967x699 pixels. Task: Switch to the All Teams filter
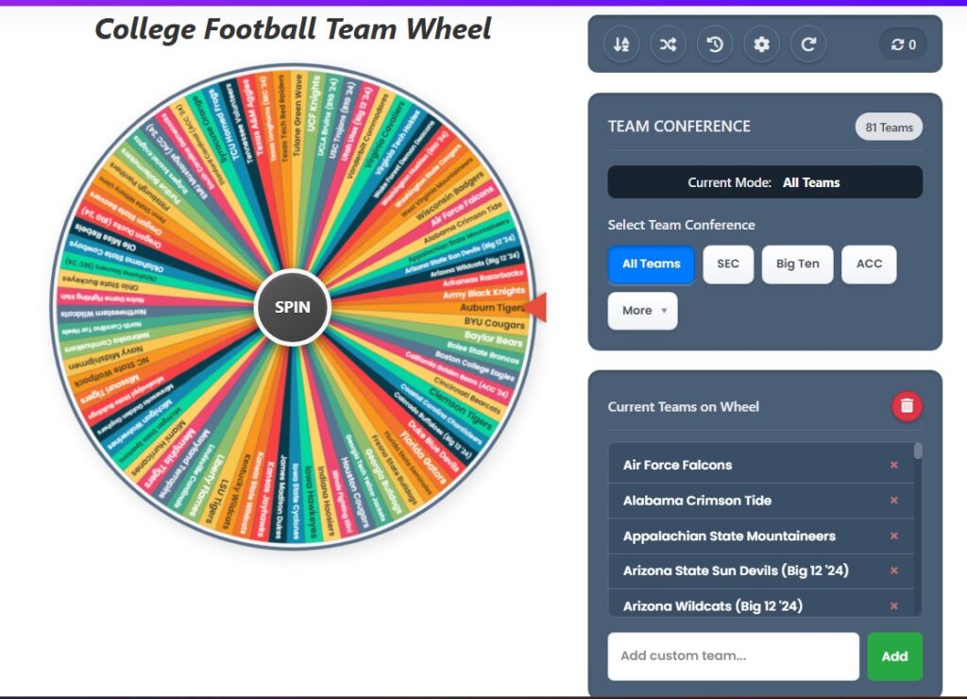[x=651, y=264]
